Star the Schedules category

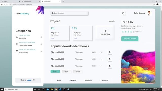(41, 51)
